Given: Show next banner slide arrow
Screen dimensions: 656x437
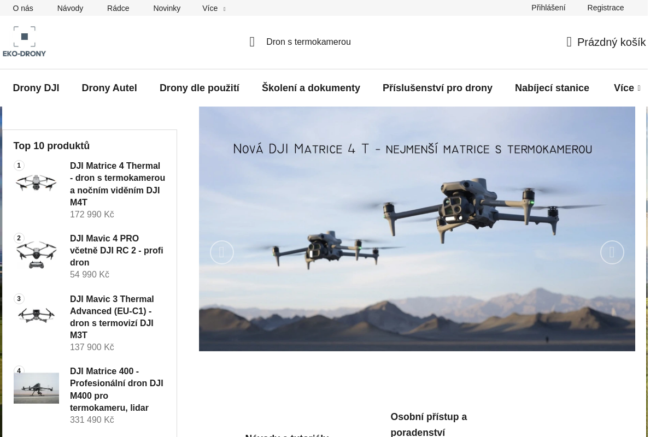Looking at the screenshot, I should [x=612, y=252].
